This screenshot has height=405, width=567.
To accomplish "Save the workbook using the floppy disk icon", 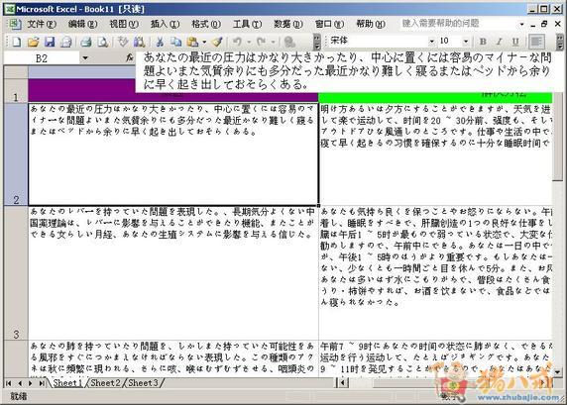I will coord(50,42).
